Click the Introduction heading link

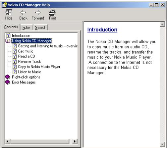click(102, 30)
